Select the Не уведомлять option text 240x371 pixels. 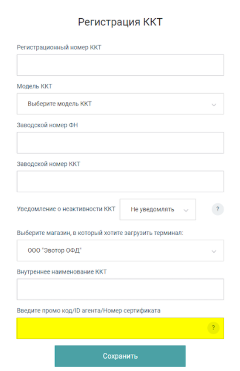click(x=152, y=209)
